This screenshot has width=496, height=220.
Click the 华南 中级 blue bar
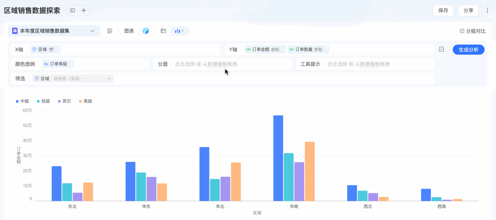pyautogui.click(x=278, y=158)
